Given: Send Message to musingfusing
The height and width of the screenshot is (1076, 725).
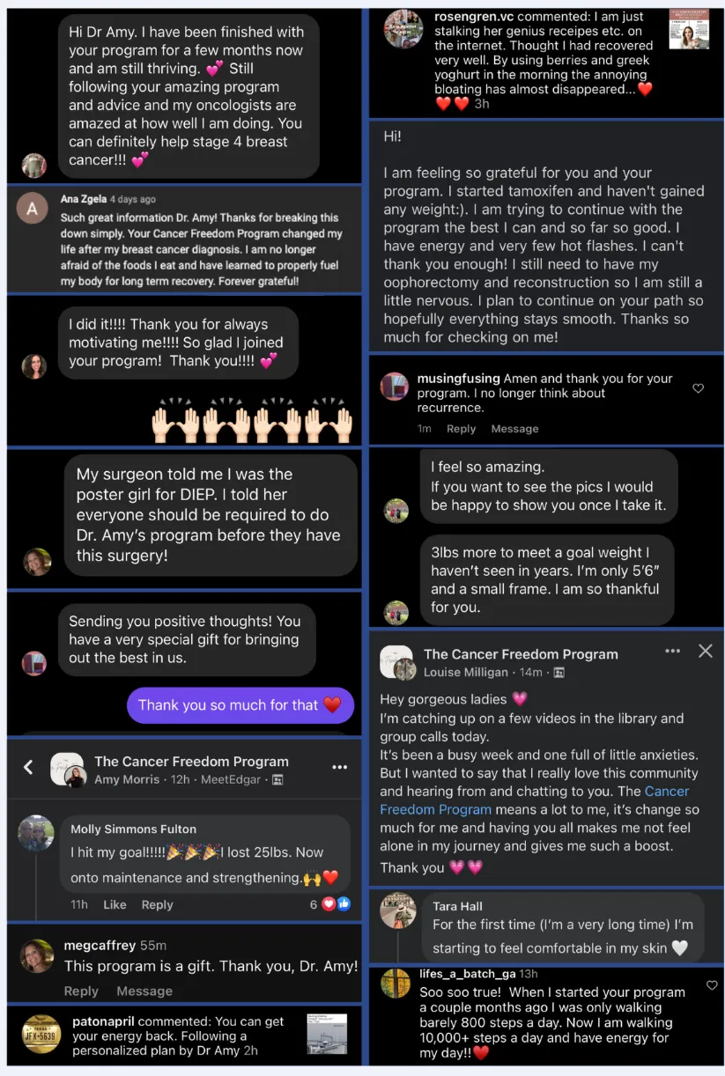Looking at the screenshot, I should pyautogui.click(x=514, y=429).
